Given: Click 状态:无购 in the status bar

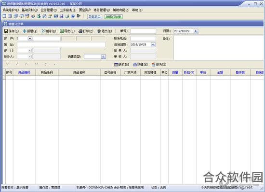Looking at the screenshot, I should tap(159, 188).
